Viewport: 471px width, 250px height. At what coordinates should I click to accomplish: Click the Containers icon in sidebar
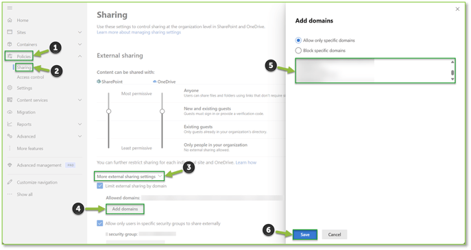click(10, 44)
